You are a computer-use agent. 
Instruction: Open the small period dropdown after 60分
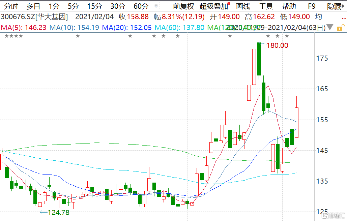156,6
